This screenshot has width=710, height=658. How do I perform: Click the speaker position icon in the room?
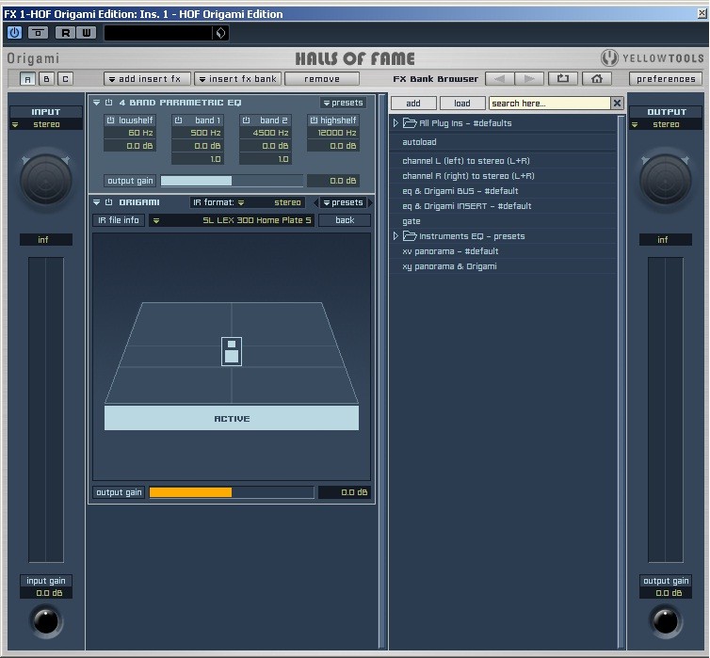232,351
